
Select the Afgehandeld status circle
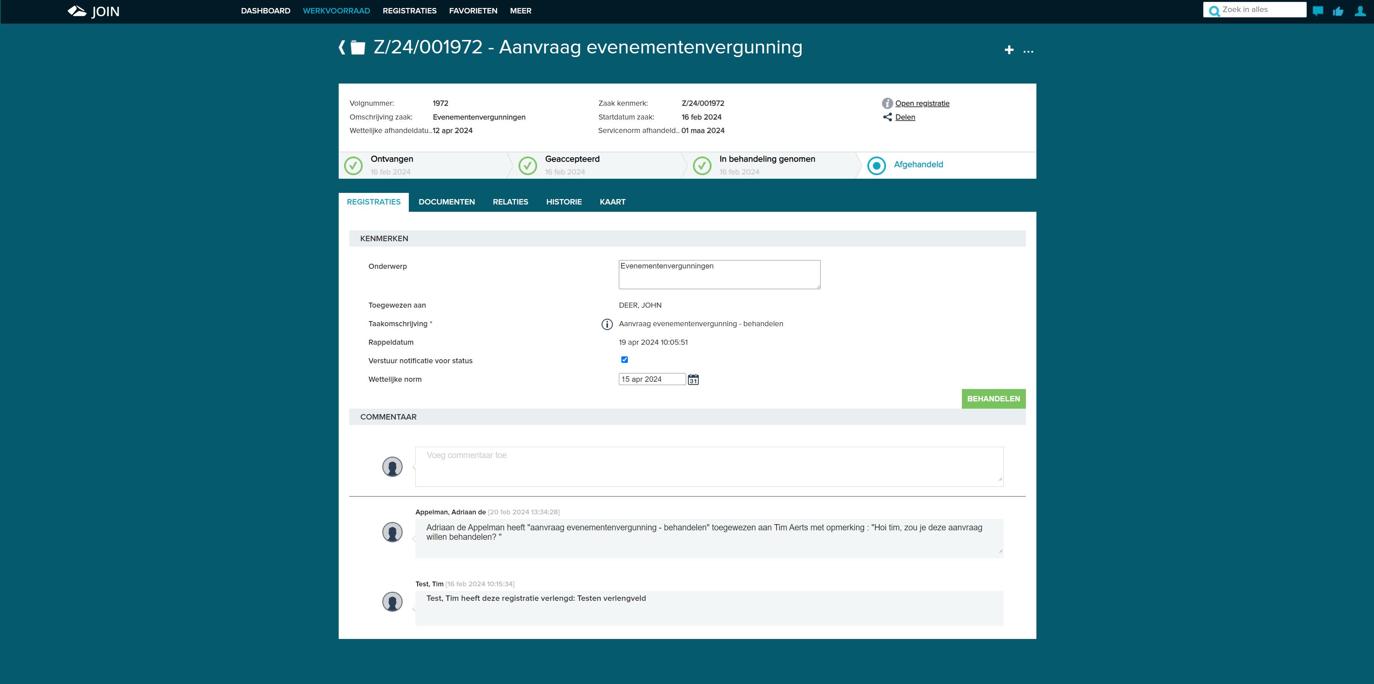877,166
